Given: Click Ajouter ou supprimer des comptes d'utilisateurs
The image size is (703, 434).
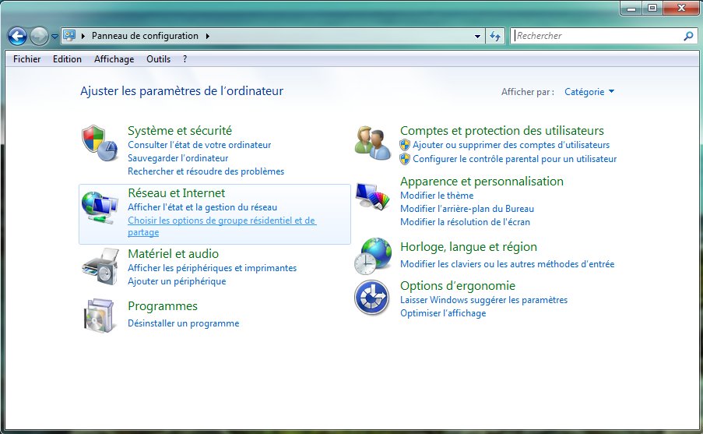Looking at the screenshot, I should [511, 145].
